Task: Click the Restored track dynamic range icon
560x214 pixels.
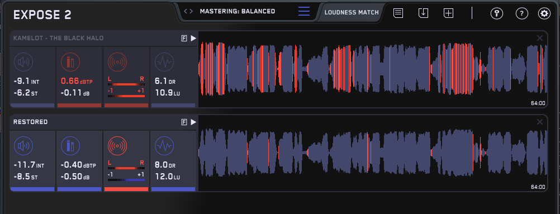Action: click(x=164, y=146)
